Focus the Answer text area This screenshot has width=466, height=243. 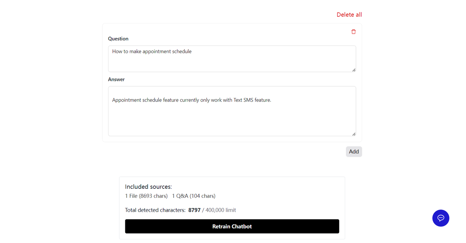coord(232,117)
